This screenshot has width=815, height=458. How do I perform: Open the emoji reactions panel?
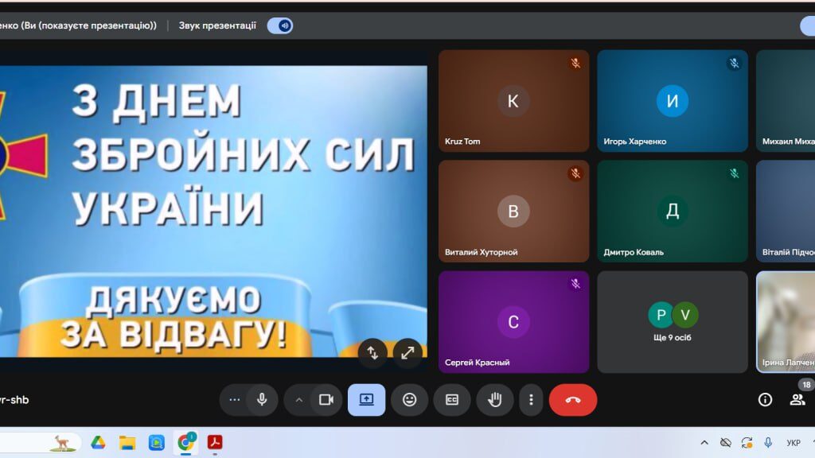pyautogui.click(x=408, y=401)
